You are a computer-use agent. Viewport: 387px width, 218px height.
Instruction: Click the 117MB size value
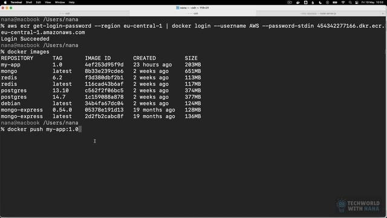coord(193,84)
